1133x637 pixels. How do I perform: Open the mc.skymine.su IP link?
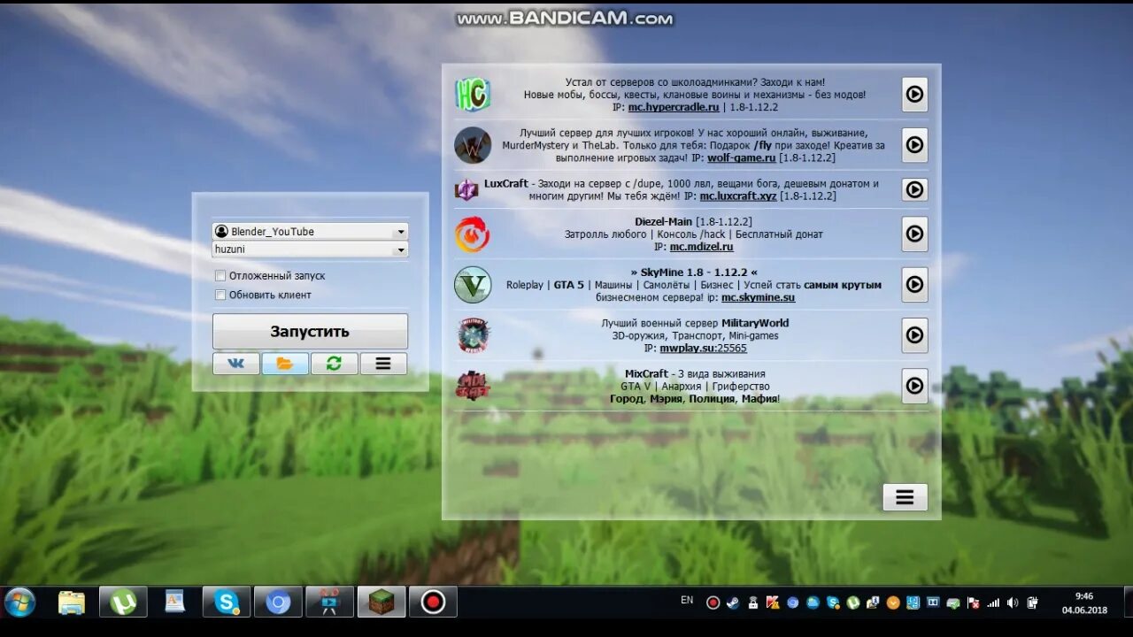[x=758, y=297]
